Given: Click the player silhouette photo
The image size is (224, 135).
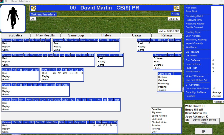Looking at the screenshot, I should tap(13, 19).
